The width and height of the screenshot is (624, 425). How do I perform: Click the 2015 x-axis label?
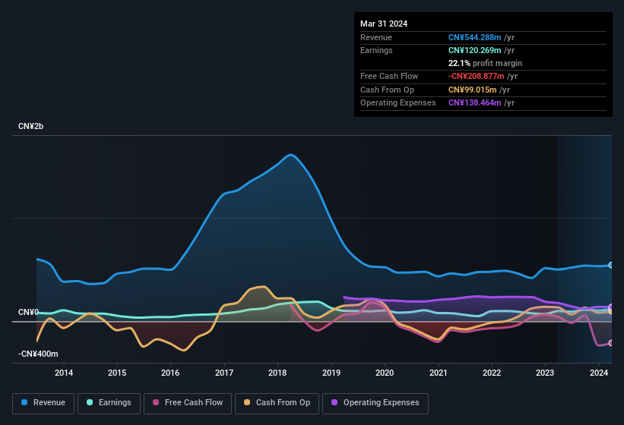pos(117,373)
